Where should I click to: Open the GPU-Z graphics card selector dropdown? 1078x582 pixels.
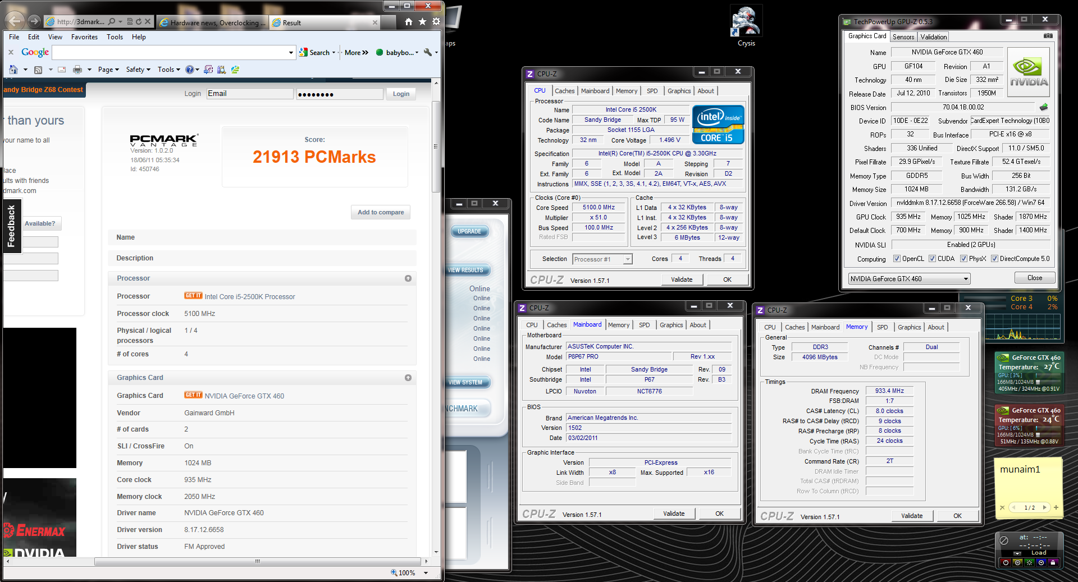coord(910,278)
